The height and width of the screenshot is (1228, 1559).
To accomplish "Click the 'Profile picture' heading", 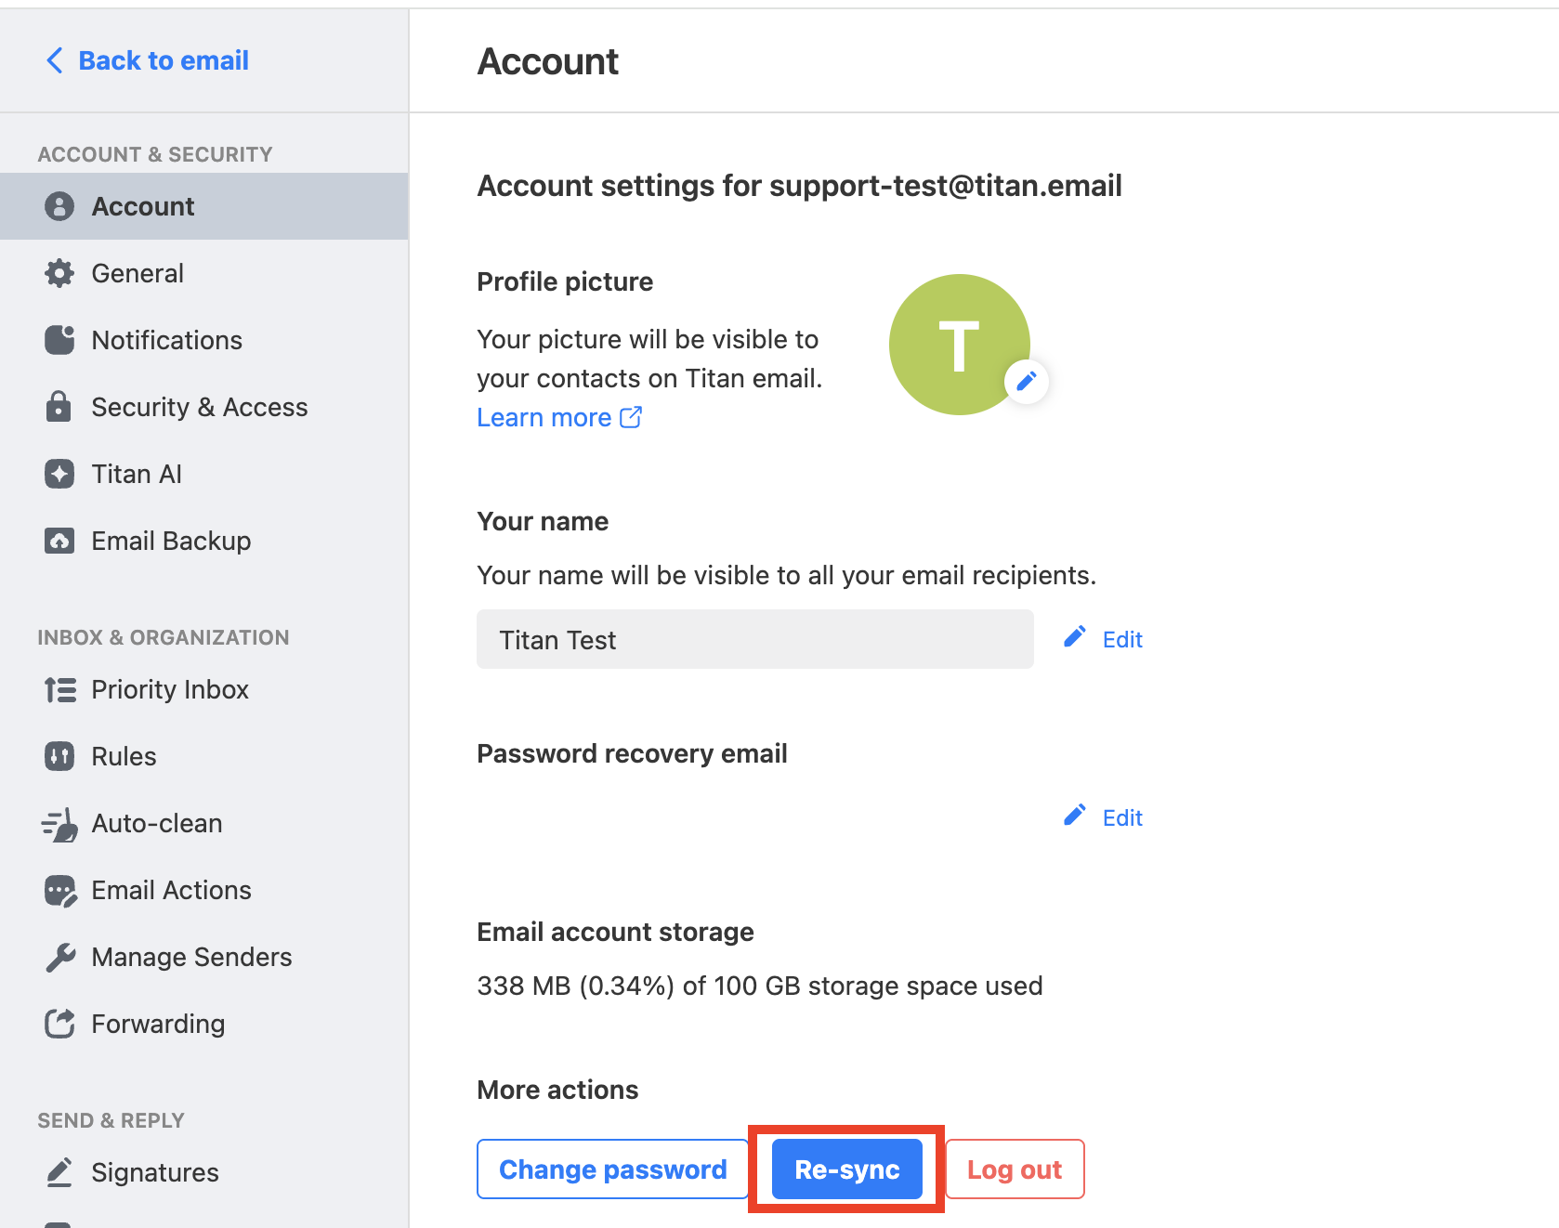I will (x=565, y=281).
